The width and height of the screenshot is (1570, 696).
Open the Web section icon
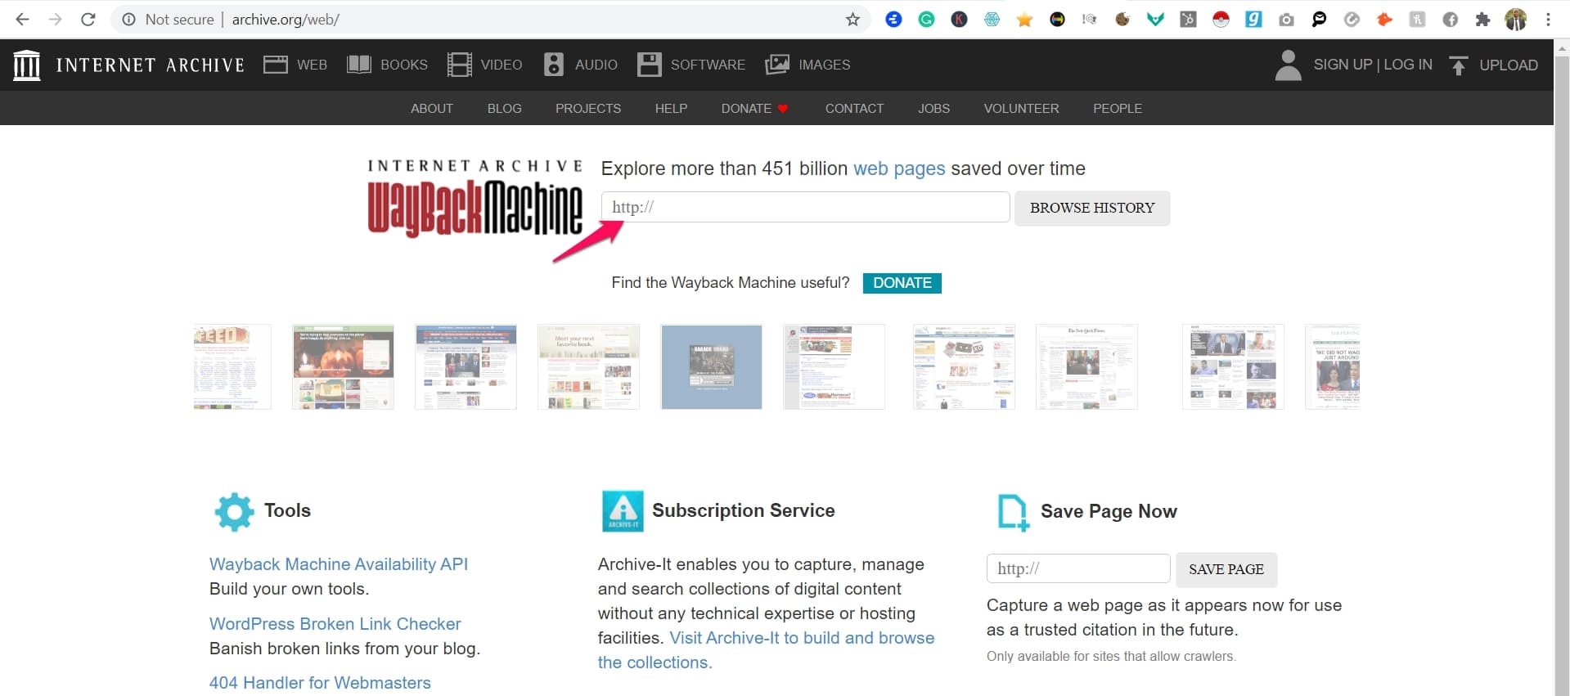point(275,65)
